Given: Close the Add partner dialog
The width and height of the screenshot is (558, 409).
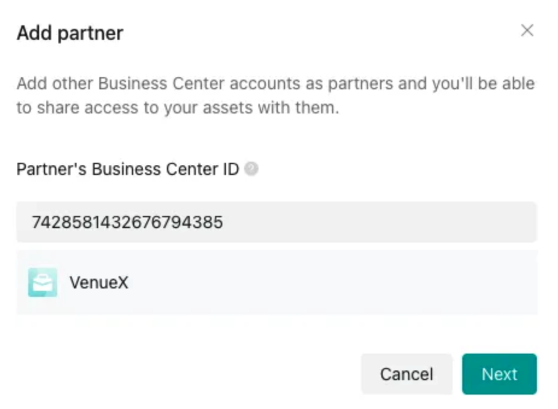Looking at the screenshot, I should [x=527, y=30].
